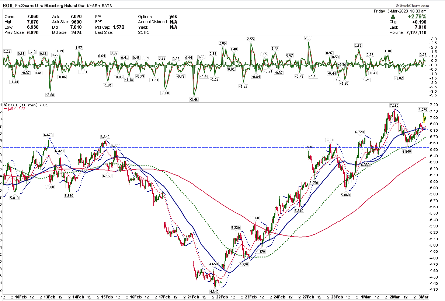This screenshot has width=445, height=301.
Task: Click the "-1.93" indicator trough label
Action: click(x=243, y=86)
